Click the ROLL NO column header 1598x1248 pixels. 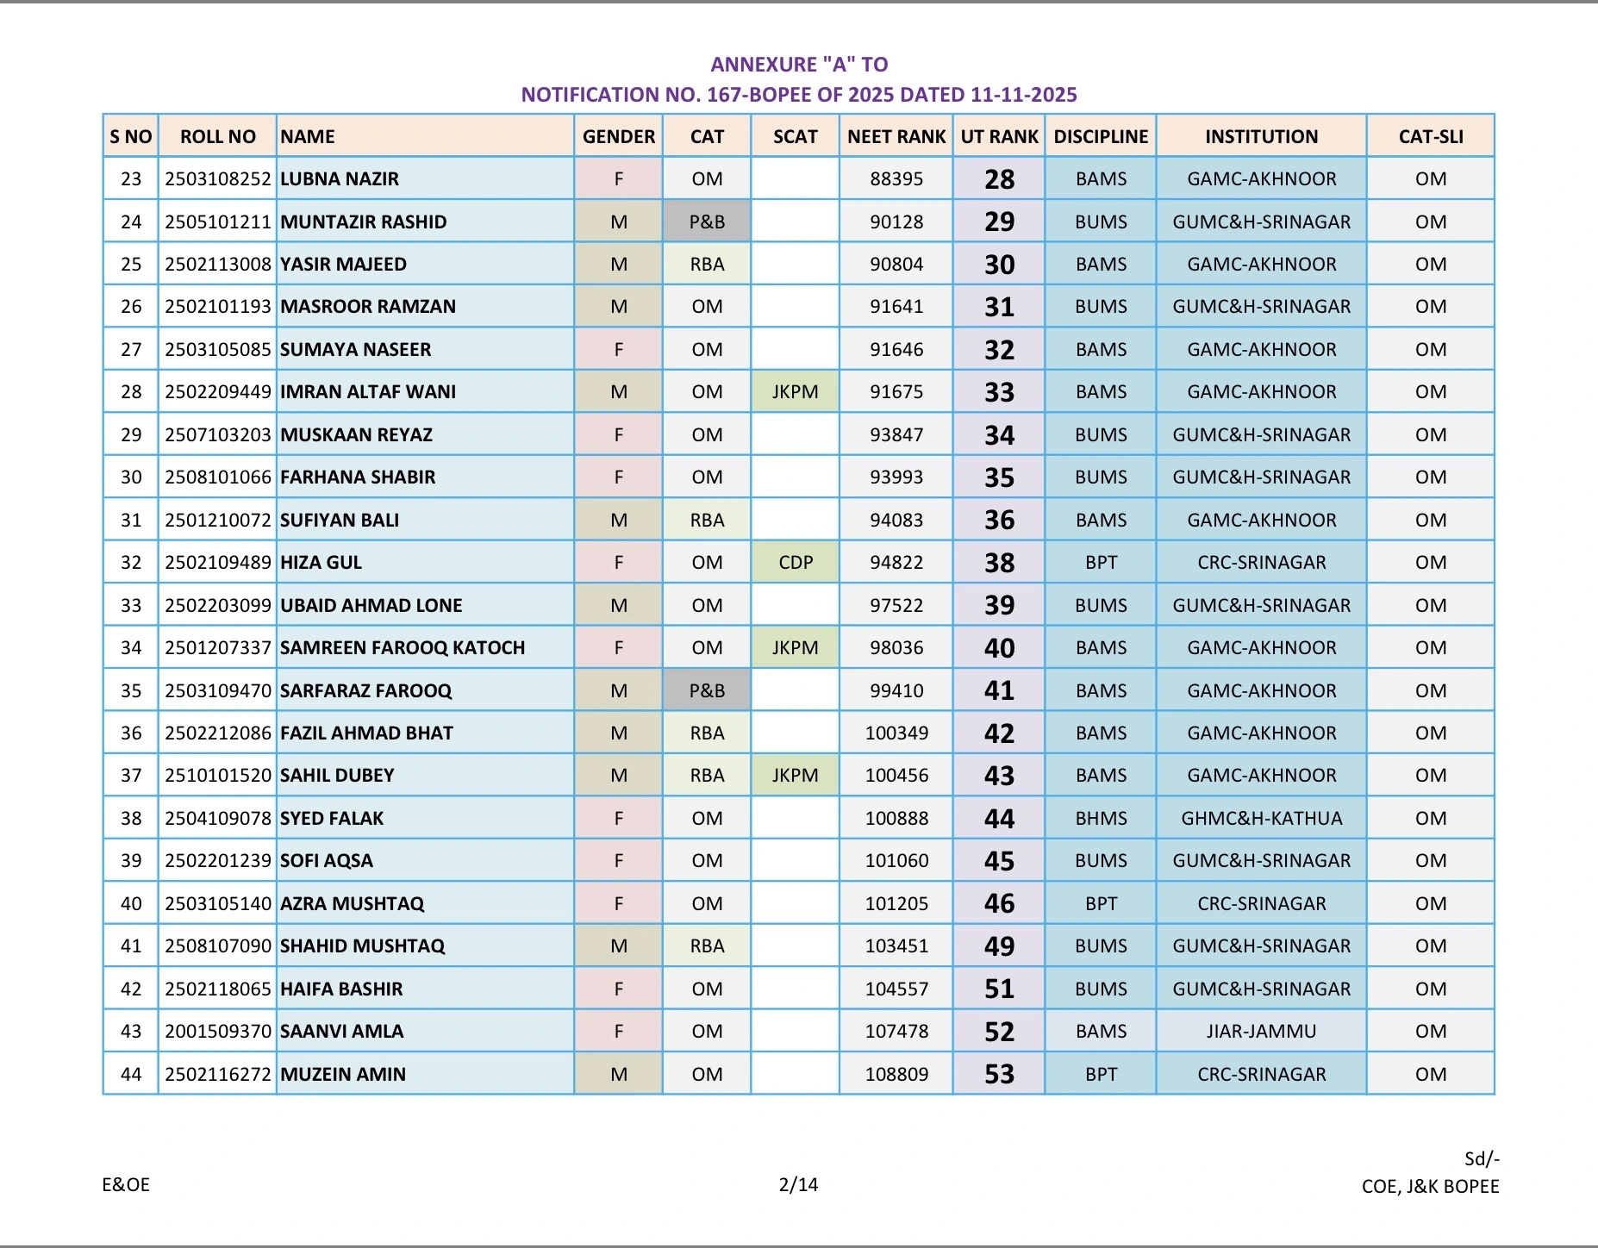(217, 136)
